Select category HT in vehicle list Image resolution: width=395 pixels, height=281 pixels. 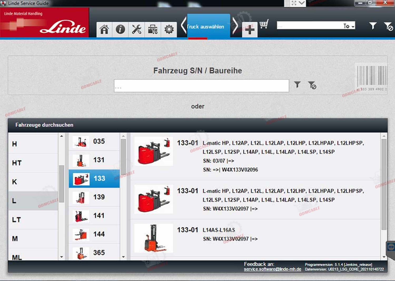(x=33, y=163)
